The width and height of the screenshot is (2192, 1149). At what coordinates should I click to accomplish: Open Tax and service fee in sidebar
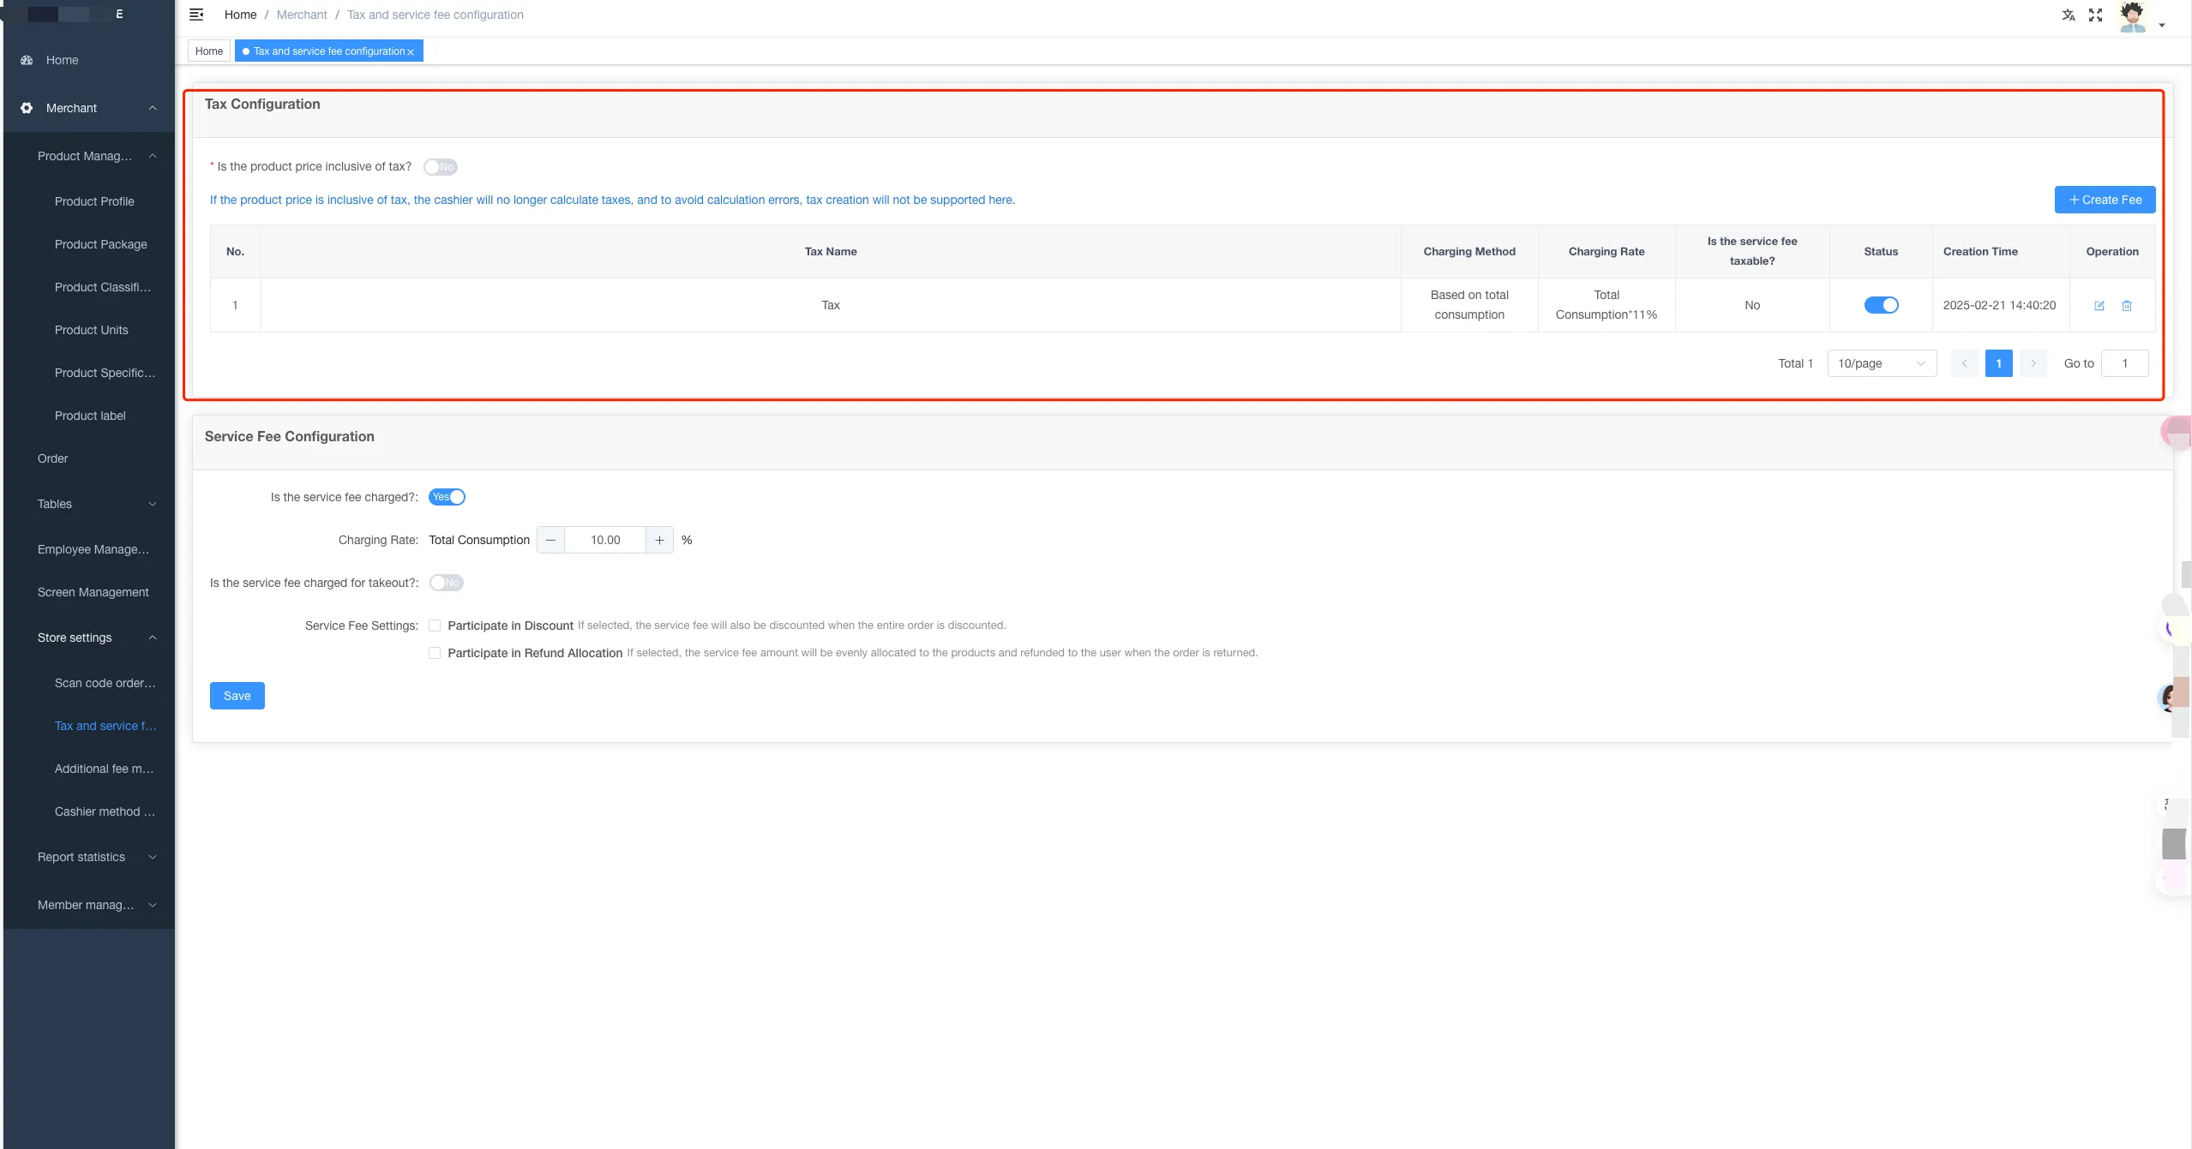105,726
